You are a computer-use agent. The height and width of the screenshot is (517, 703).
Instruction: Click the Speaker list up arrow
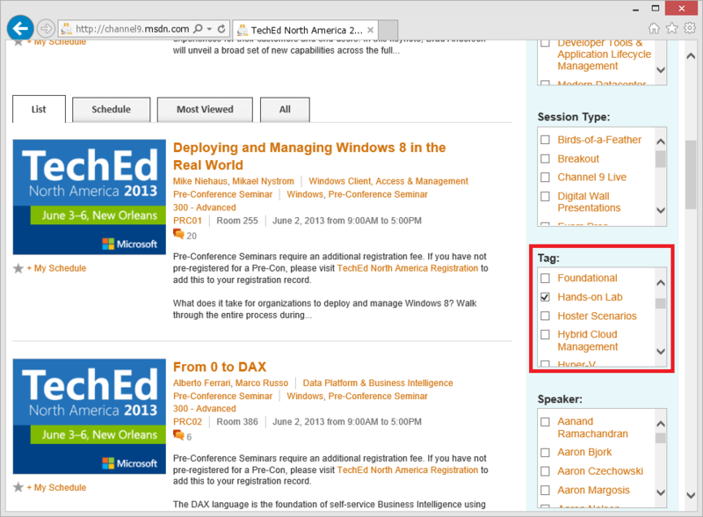coord(661,423)
